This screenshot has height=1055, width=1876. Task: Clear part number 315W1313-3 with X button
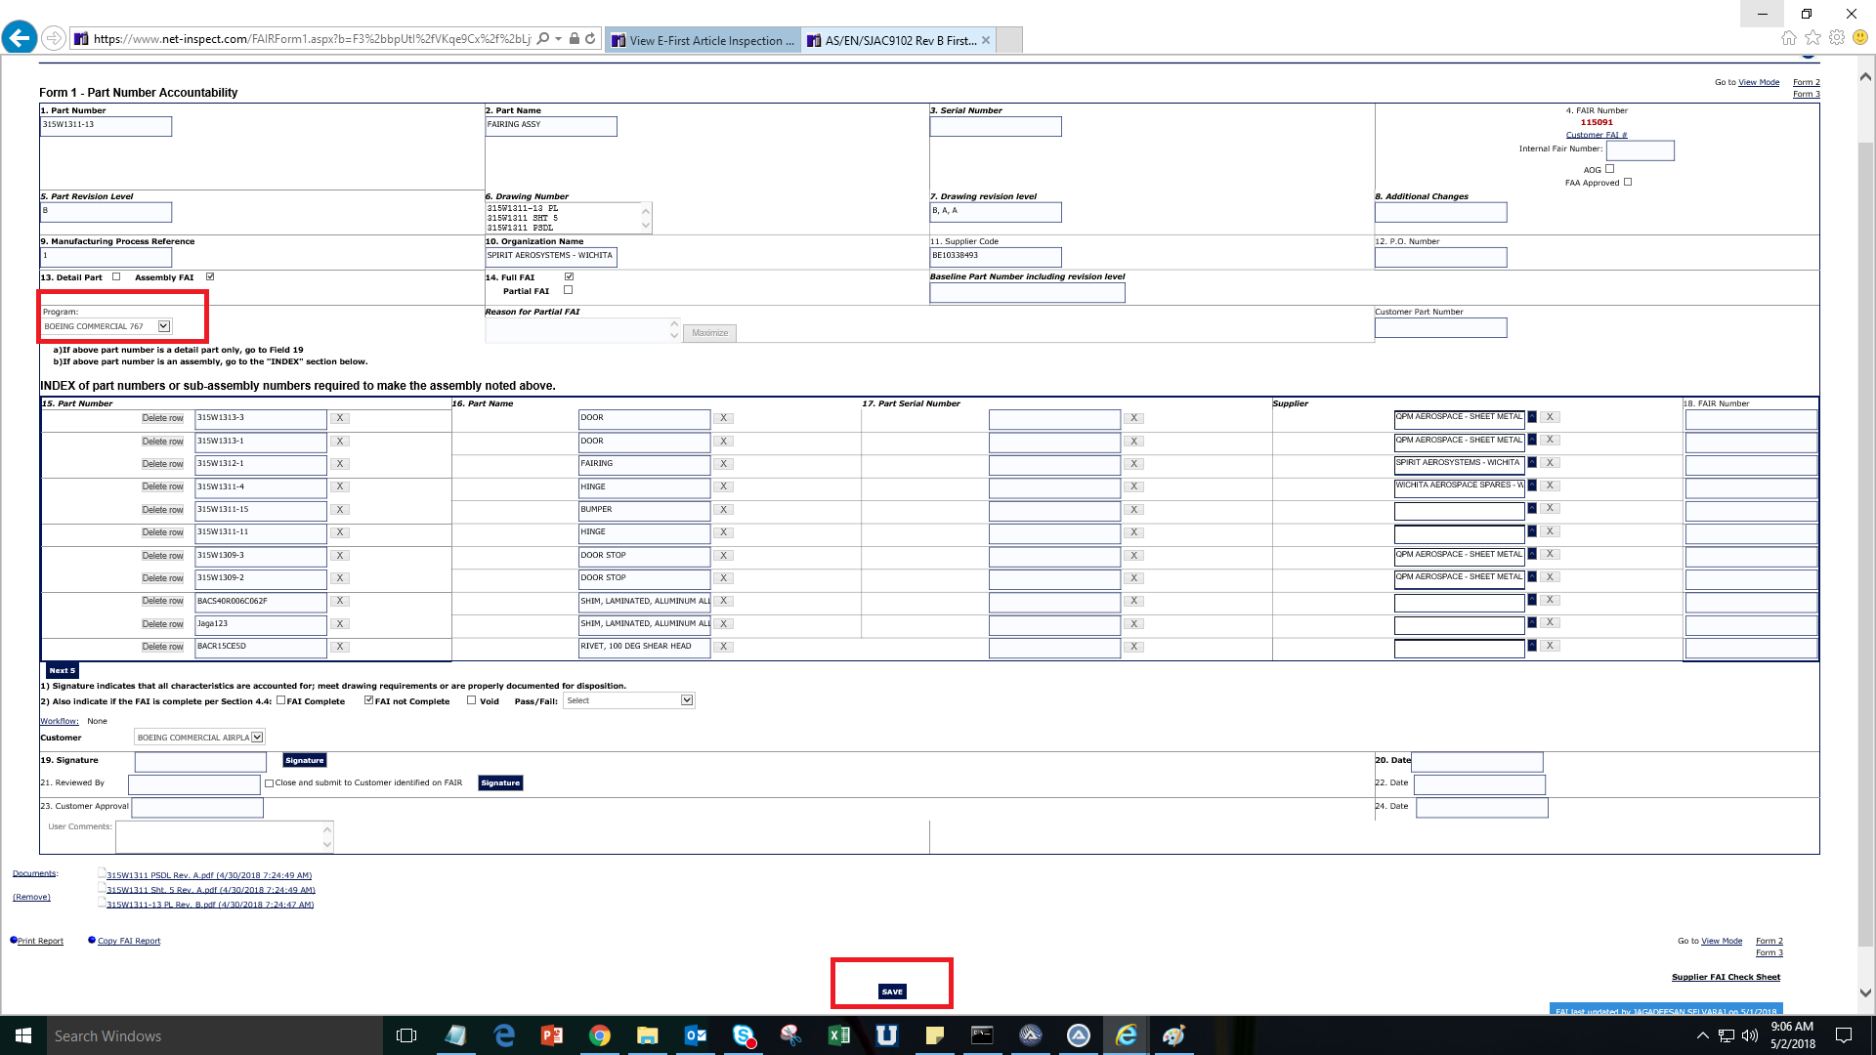(x=339, y=418)
